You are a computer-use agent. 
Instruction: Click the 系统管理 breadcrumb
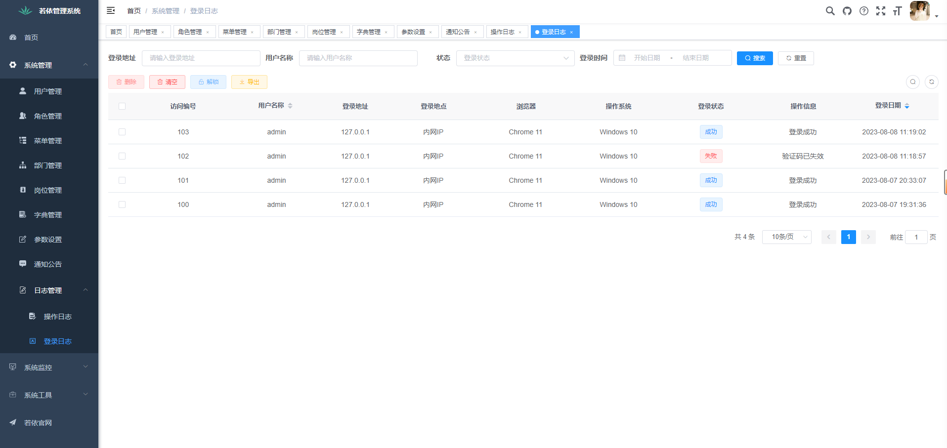166,11
